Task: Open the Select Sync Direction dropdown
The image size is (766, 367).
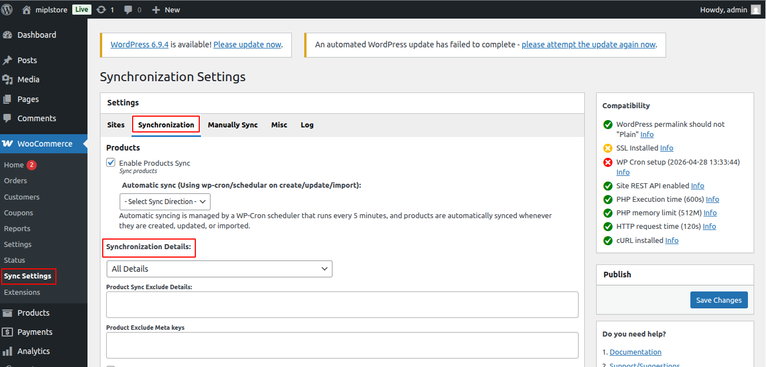Action: (165, 201)
